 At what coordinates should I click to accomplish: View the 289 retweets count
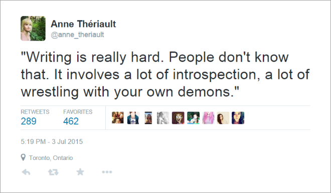29,121
